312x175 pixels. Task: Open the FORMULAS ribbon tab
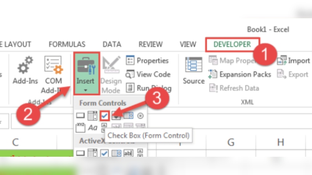[67, 44]
